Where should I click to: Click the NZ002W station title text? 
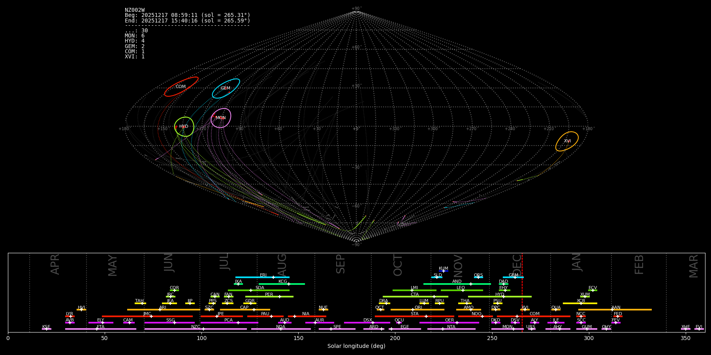(x=135, y=10)
